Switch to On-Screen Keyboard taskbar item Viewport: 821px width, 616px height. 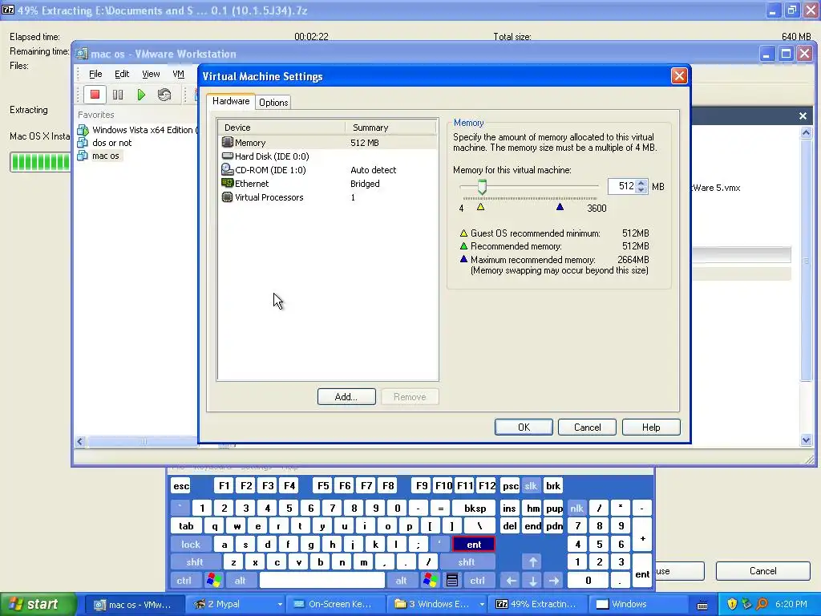(x=336, y=604)
